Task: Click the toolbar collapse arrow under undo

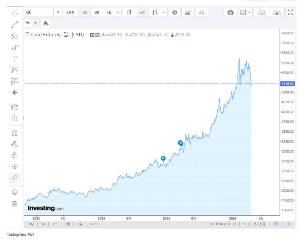Action: click(x=28, y=28)
